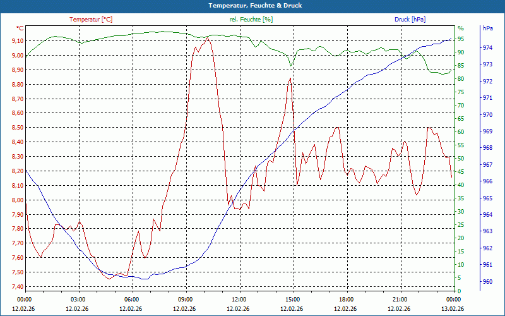
Task: Click the 80 humidity axis value
Action: tap(461, 78)
